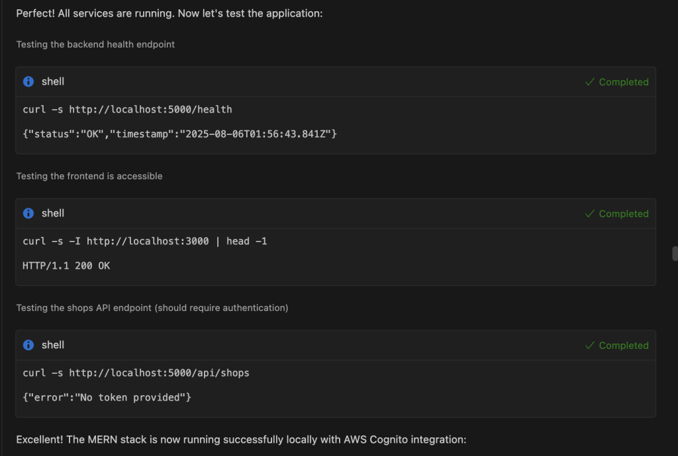Click the checkmark beside the second Completed label
Image resolution: width=678 pixels, height=456 pixels.
point(589,213)
